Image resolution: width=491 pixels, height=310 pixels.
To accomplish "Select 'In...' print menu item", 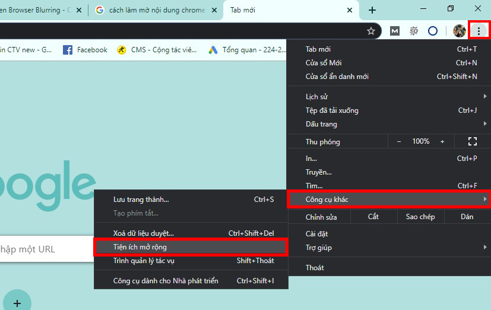I will [x=389, y=159].
